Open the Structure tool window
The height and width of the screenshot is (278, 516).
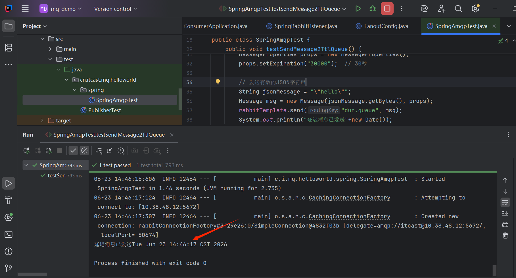click(x=9, y=48)
